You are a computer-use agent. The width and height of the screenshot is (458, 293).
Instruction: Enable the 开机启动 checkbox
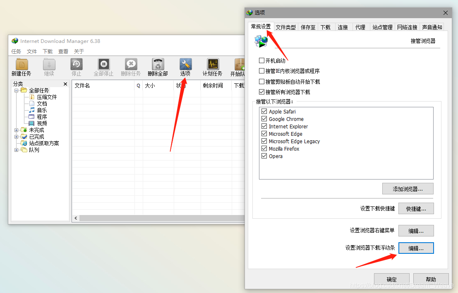tap(262, 61)
